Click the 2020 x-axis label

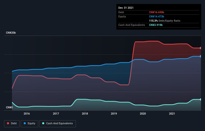tap(143, 114)
